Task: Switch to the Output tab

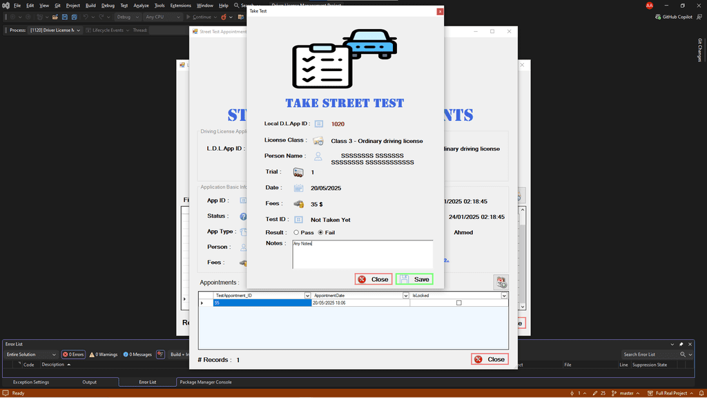Action: [89, 382]
